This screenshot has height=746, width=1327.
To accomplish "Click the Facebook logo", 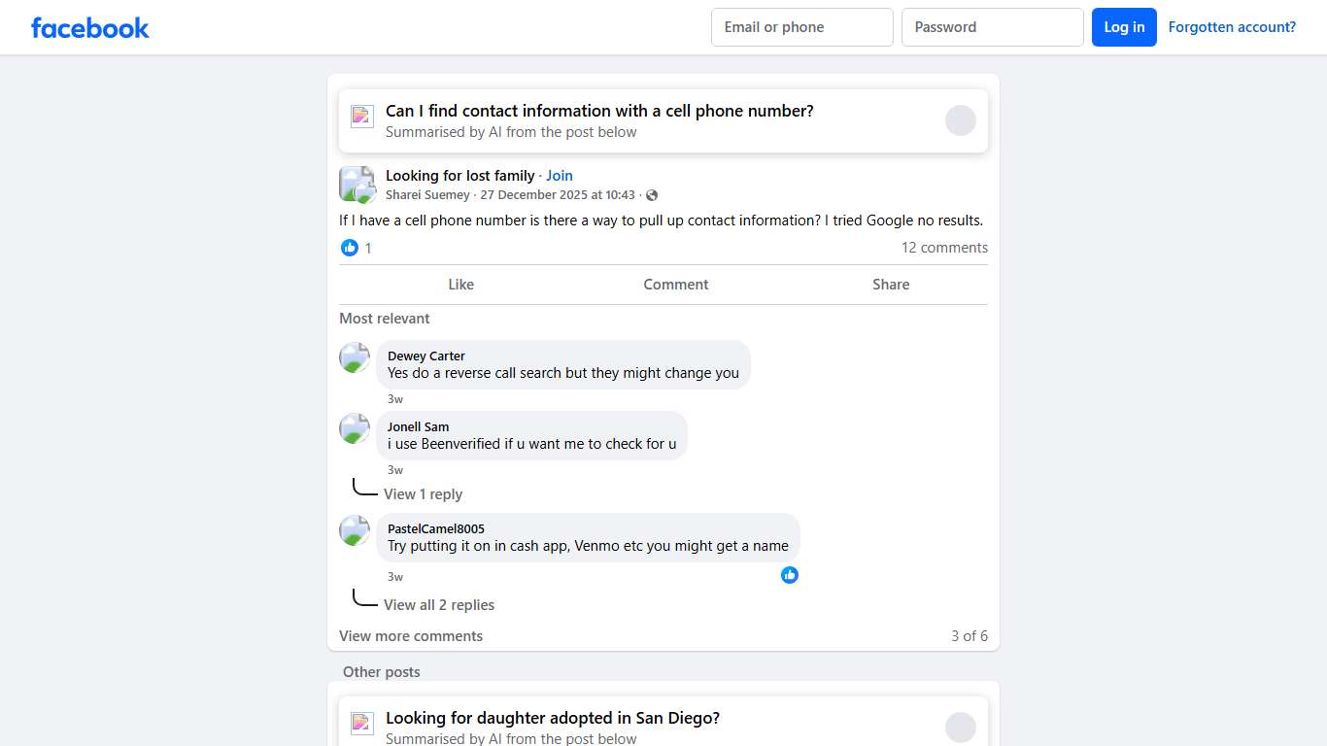I will point(90,28).
